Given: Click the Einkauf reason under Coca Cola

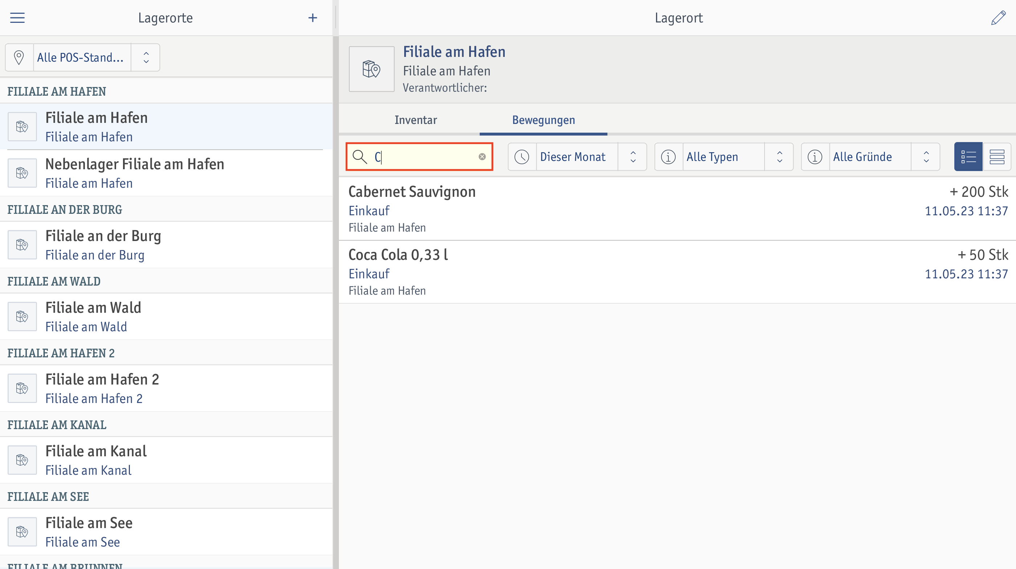Looking at the screenshot, I should 369,274.
